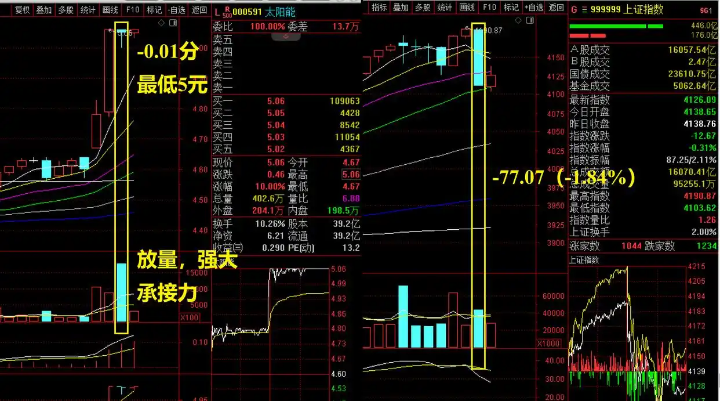Screen dimensions: 720x401
Task: Click 叠加 in the right 上证指数 toolbar
Action: (x=401, y=8)
